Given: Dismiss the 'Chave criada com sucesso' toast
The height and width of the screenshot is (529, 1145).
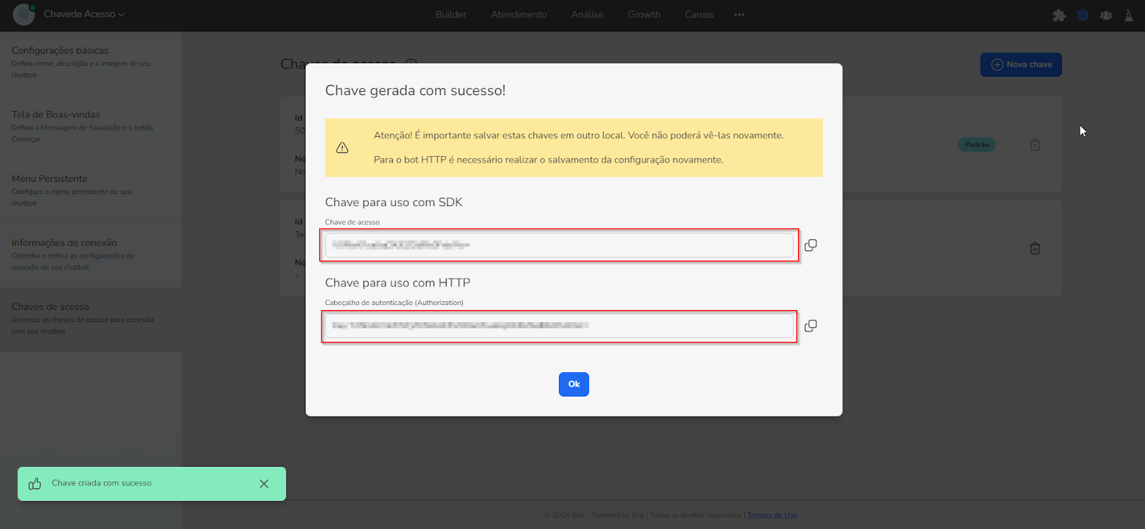Looking at the screenshot, I should point(264,484).
